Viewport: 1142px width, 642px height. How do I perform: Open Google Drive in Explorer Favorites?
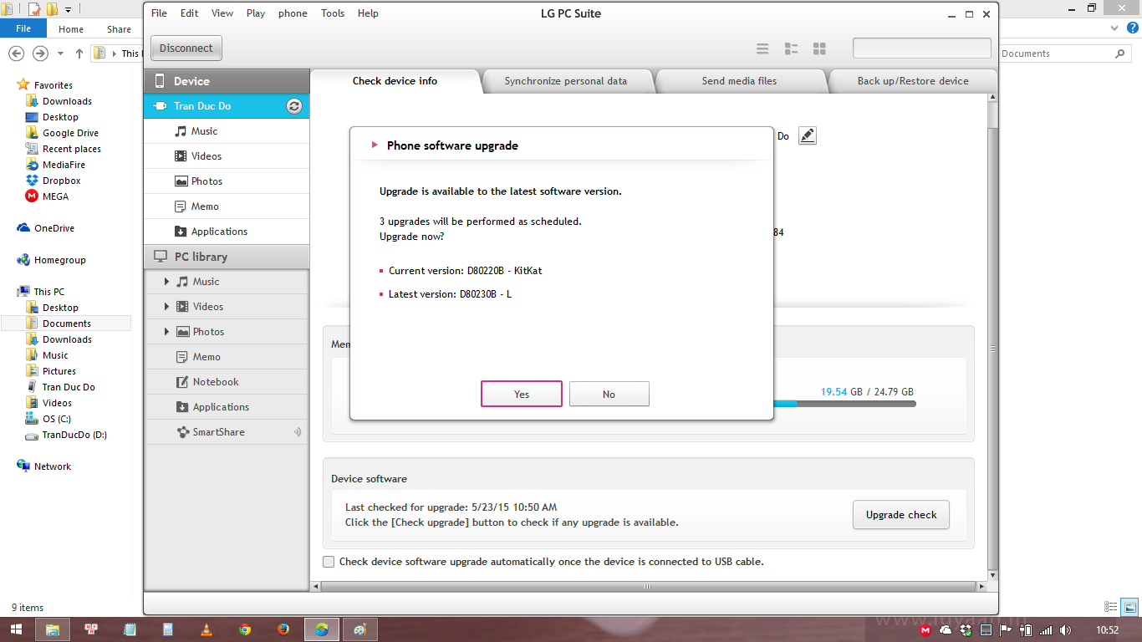click(x=70, y=133)
